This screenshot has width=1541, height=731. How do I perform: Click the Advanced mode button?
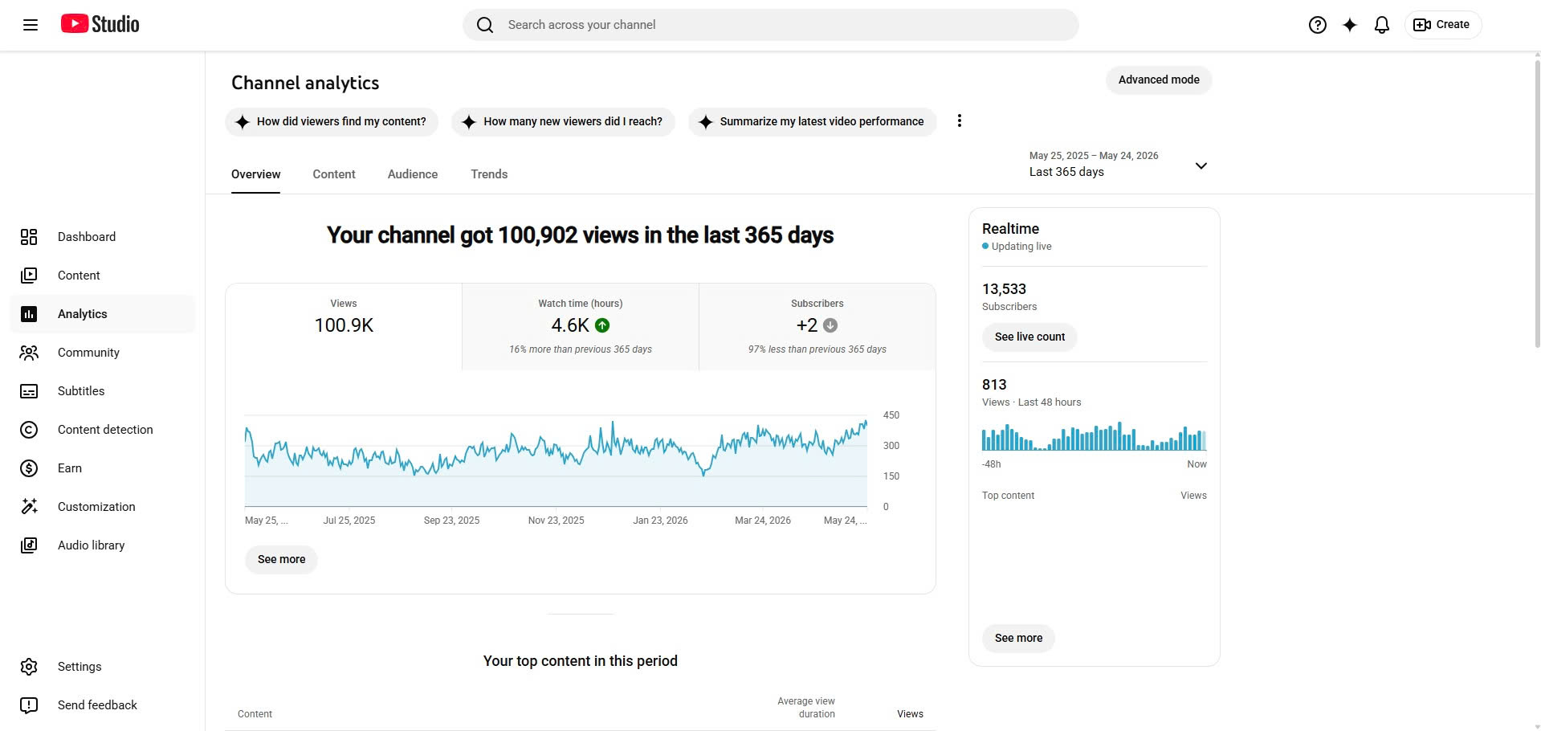point(1159,80)
